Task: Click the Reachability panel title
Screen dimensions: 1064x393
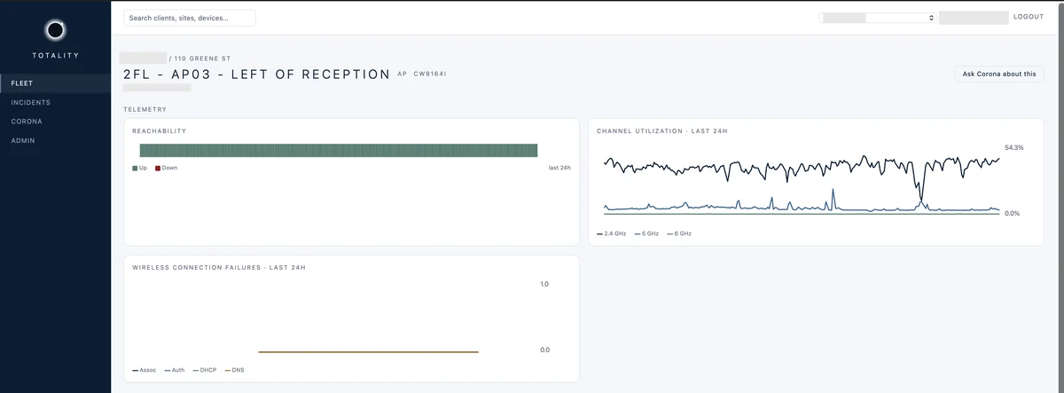Action: [x=160, y=131]
